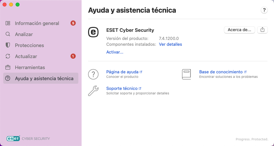Viewport: 274px width, 146px height.
Task: Click the ESET logo next to product name
Action: pyautogui.click(x=94, y=32)
